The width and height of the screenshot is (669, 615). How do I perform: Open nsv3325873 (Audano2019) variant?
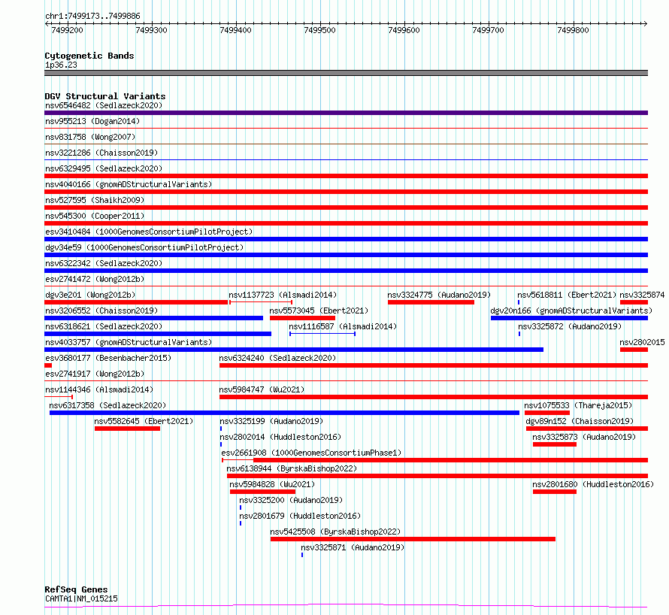tap(584, 437)
